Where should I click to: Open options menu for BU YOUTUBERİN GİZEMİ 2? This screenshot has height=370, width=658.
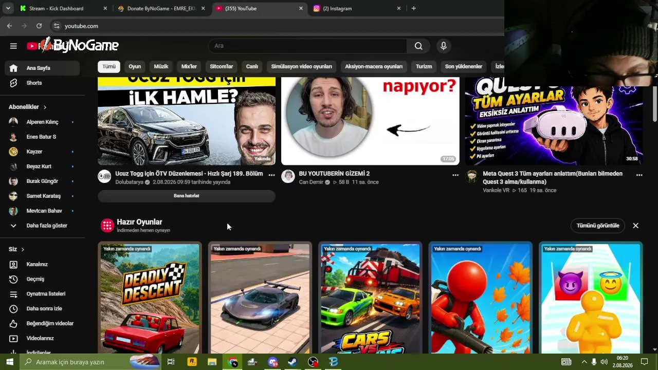455,175
